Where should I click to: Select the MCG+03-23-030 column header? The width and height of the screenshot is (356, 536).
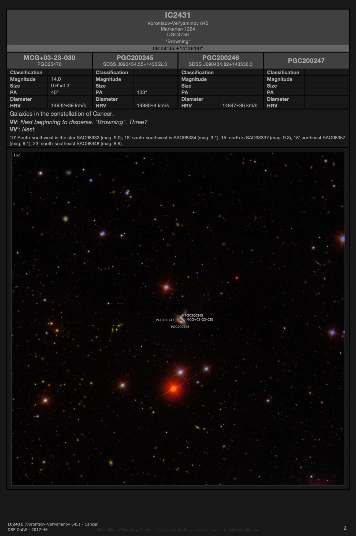[49, 58]
